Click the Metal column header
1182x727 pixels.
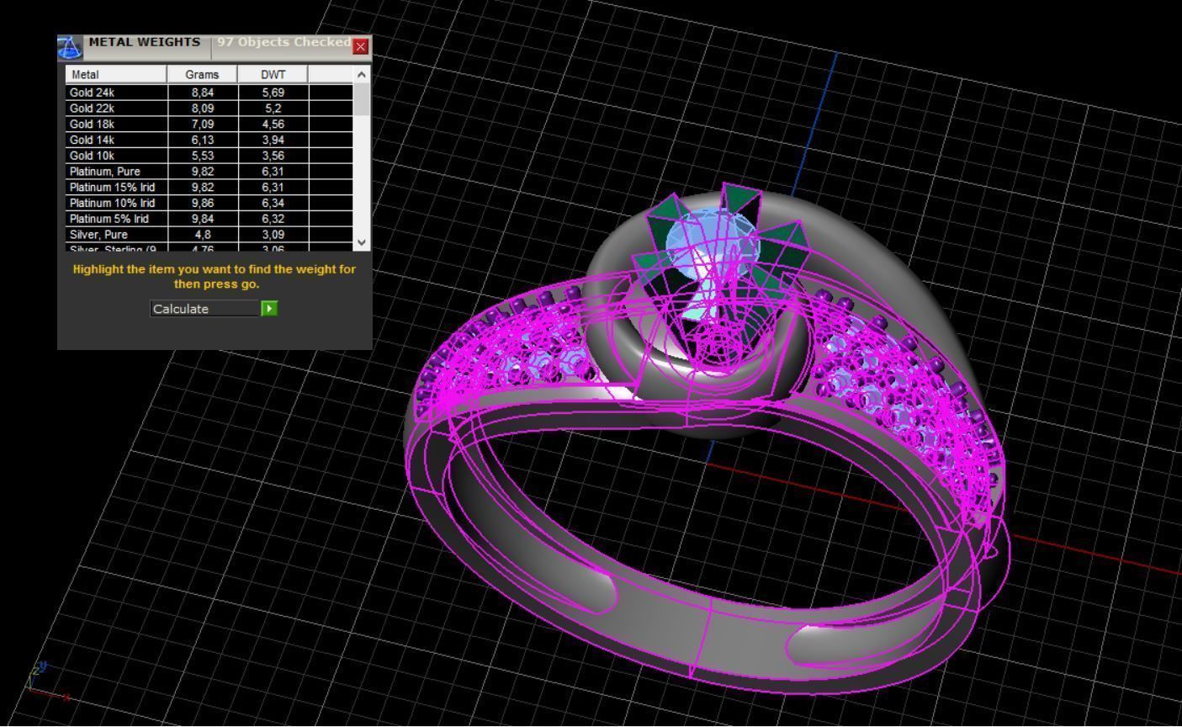click(x=117, y=74)
